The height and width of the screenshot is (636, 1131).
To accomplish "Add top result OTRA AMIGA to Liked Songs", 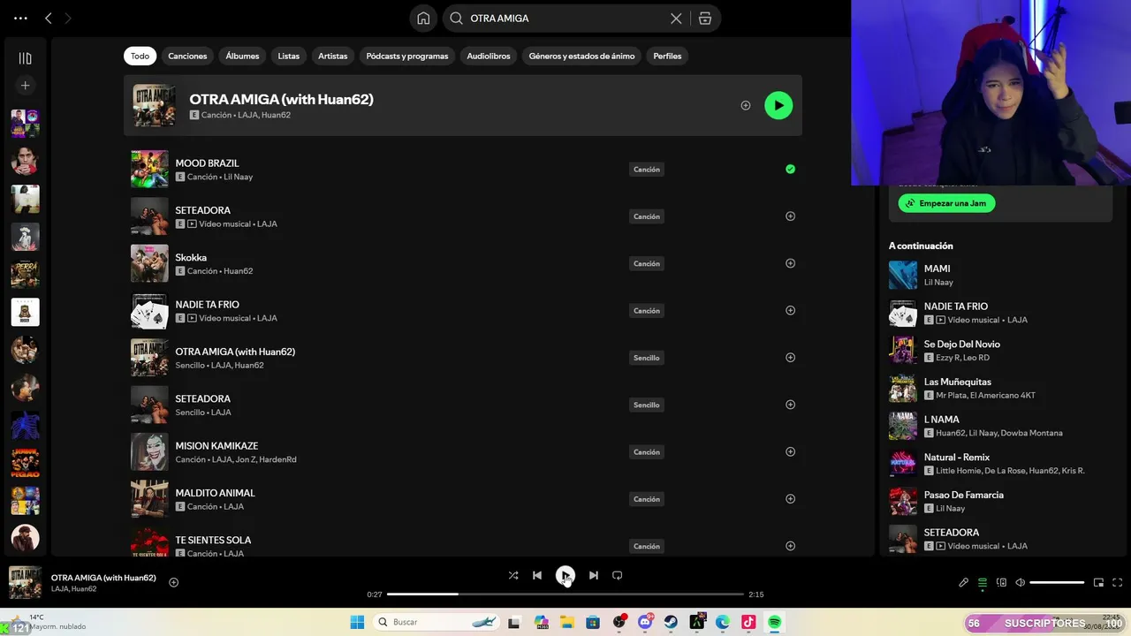I will coord(746,105).
